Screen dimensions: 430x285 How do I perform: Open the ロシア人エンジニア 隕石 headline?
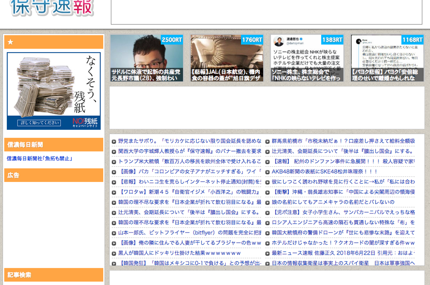tap(343, 223)
